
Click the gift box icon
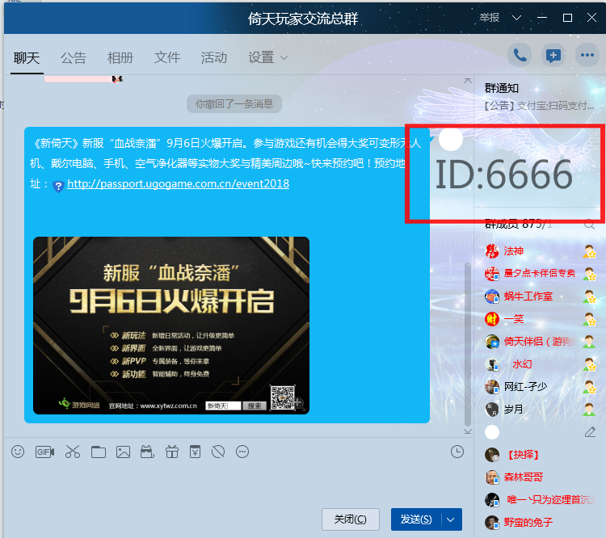pos(172,452)
